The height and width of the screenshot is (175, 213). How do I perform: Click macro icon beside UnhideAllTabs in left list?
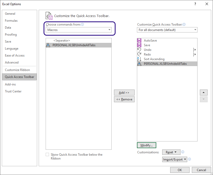(x=48, y=45)
